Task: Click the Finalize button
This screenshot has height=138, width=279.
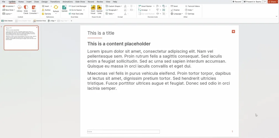Action: pos(175,10)
